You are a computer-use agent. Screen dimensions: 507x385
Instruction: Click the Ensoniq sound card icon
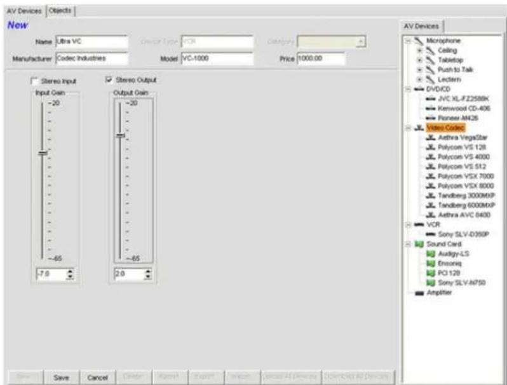431,264
